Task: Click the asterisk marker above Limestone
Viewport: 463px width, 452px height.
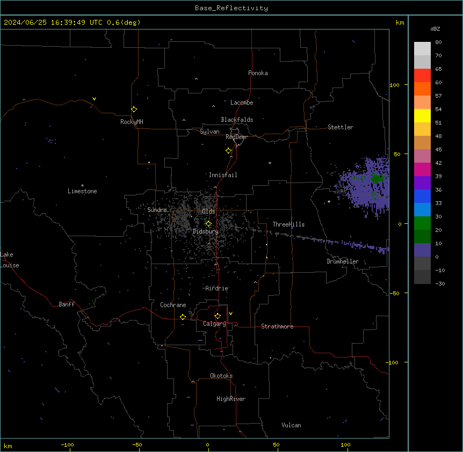Action: tap(82, 186)
